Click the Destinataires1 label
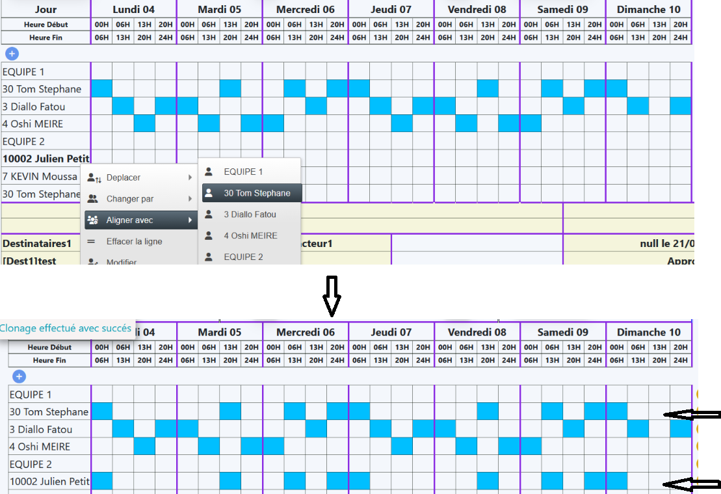The width and height of the screenshot is (721, 494). [37, 244]
